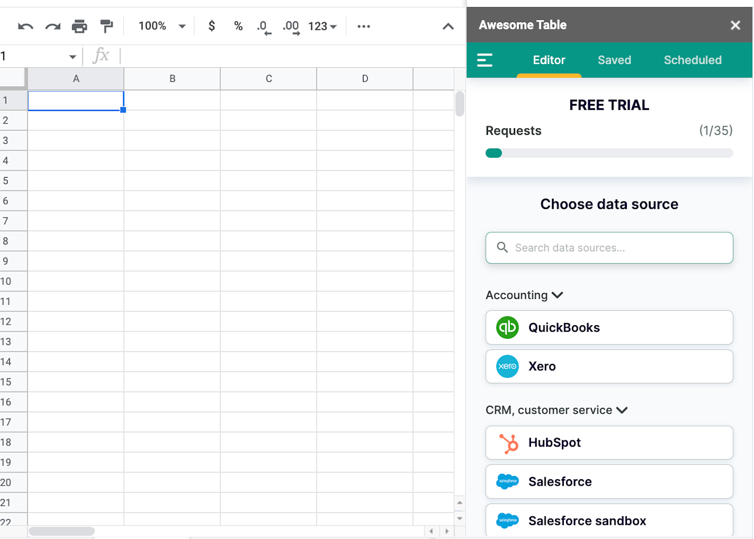Click the Print icon
Image resolution: width=754 pixels, height=539 pixels.
tap(79, 26)
